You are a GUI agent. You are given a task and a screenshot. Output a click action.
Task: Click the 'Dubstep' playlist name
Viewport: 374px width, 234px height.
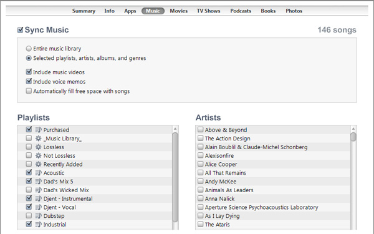click(x=54, y=216)
